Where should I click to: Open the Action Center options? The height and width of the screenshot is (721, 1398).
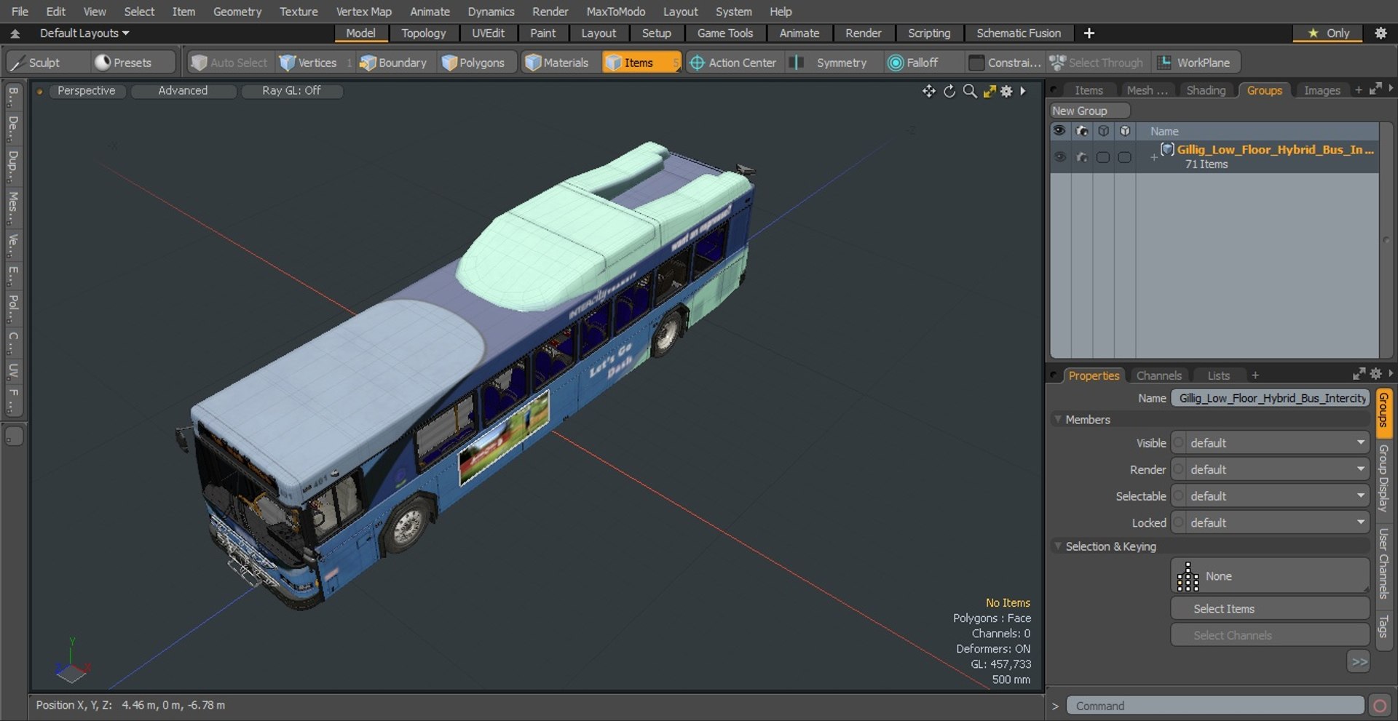coord(733,63)
